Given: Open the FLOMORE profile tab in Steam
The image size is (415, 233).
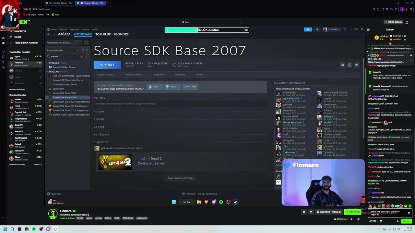Looking at the screenshot, I should pyautogui.click(x=121, y=34).
